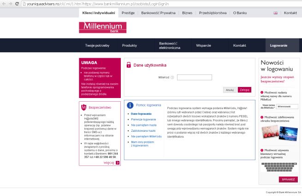Click the palm tree security picture

[x=288, y=133]
